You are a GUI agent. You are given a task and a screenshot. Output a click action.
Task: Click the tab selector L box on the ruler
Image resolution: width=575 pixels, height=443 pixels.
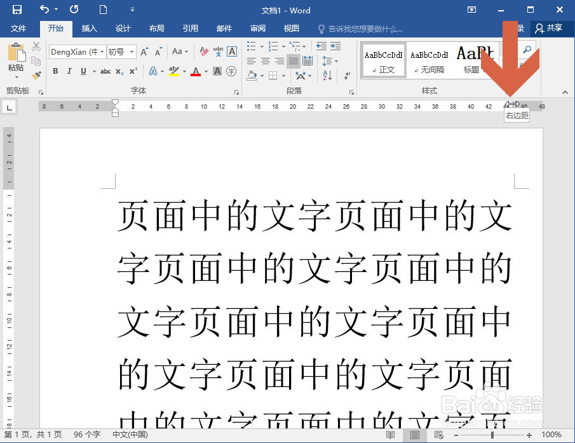pos(9,108)
